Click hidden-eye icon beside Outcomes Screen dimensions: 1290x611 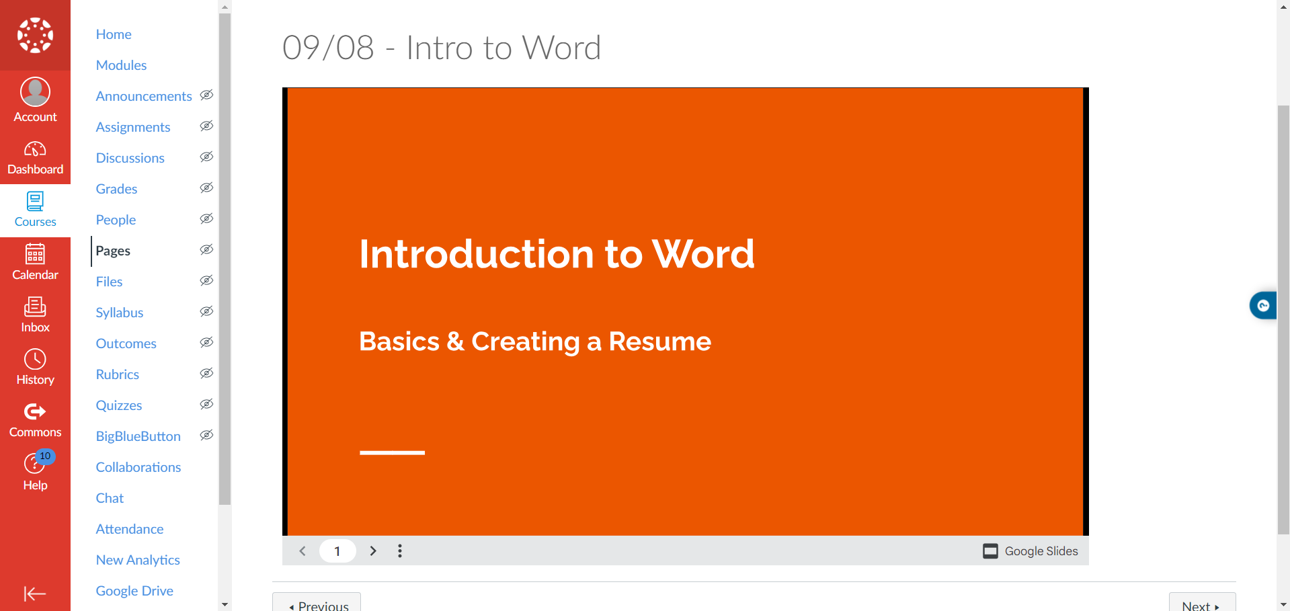tap(206, 342)
